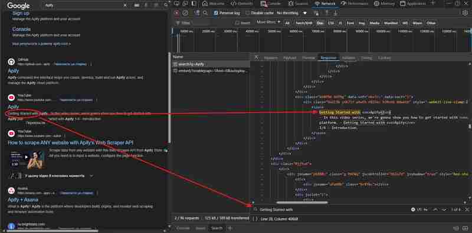This screenshot has height=233, width=472.
Task: Click the record network log button
Action: [176, 13]
